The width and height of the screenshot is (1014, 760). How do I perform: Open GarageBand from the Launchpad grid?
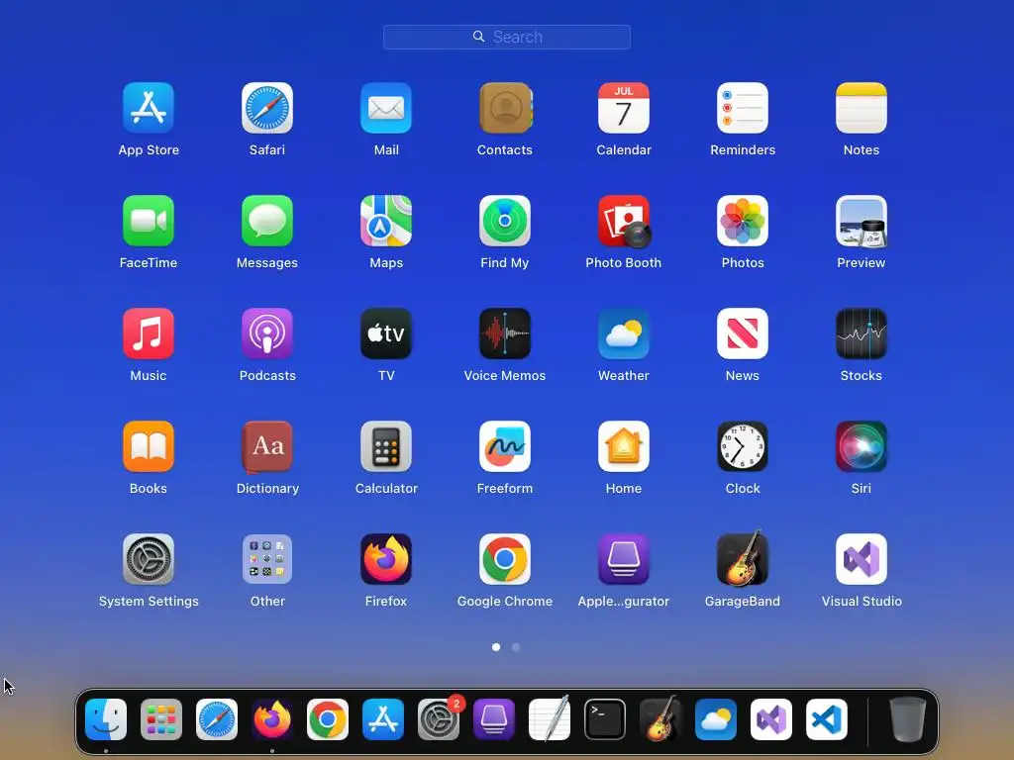pyautogui.click(x=743, y=558)
